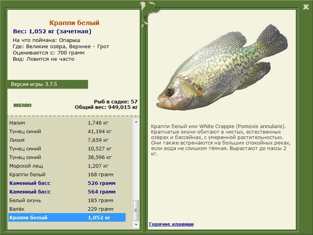
Task: Open the Горячие клавиши link
Action: (x=171, y=224)
